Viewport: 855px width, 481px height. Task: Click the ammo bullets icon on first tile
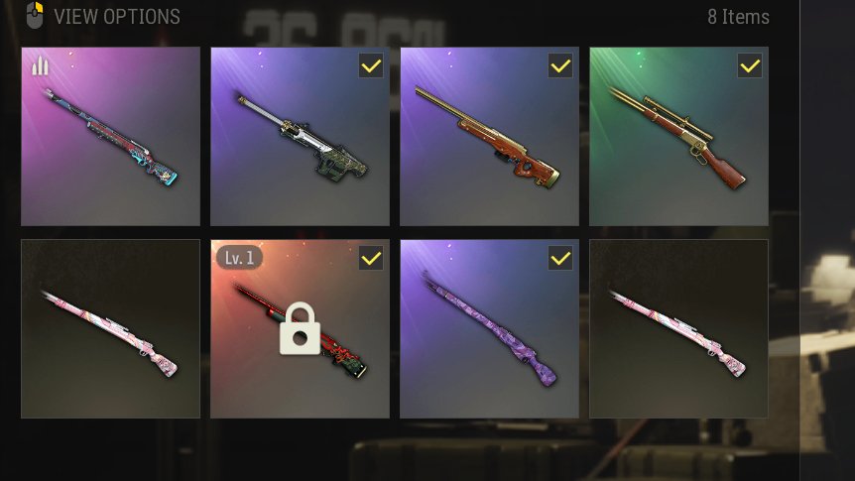pyautogui.click(x=40, y=65)
